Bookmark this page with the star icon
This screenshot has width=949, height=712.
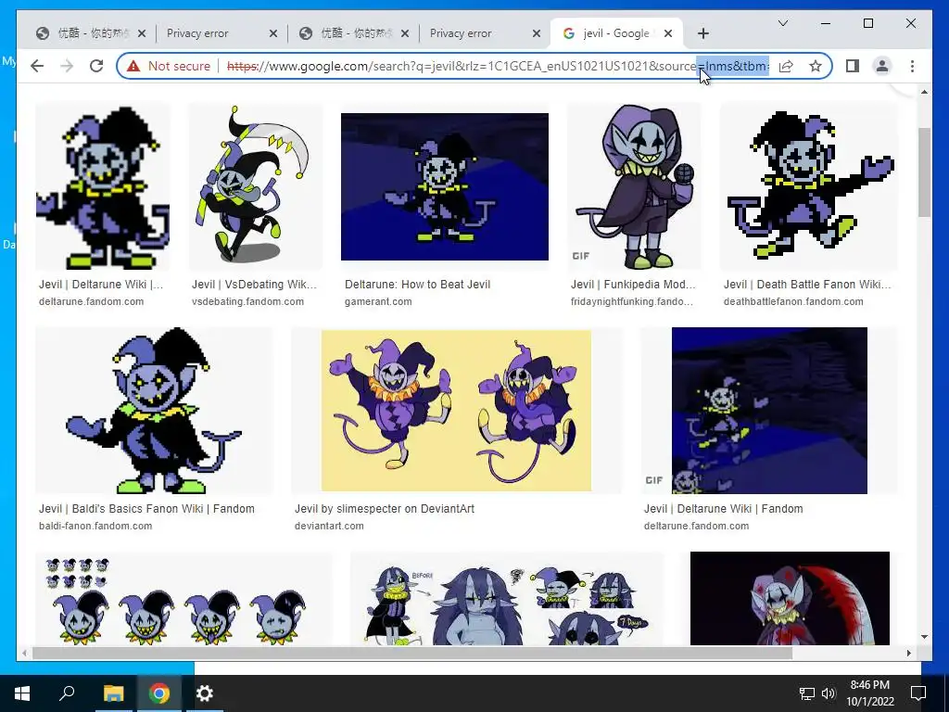pos(816,66)
